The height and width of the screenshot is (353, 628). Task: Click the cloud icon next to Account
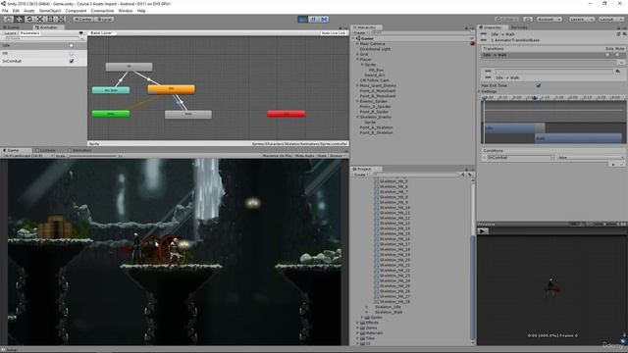(528, 19)
